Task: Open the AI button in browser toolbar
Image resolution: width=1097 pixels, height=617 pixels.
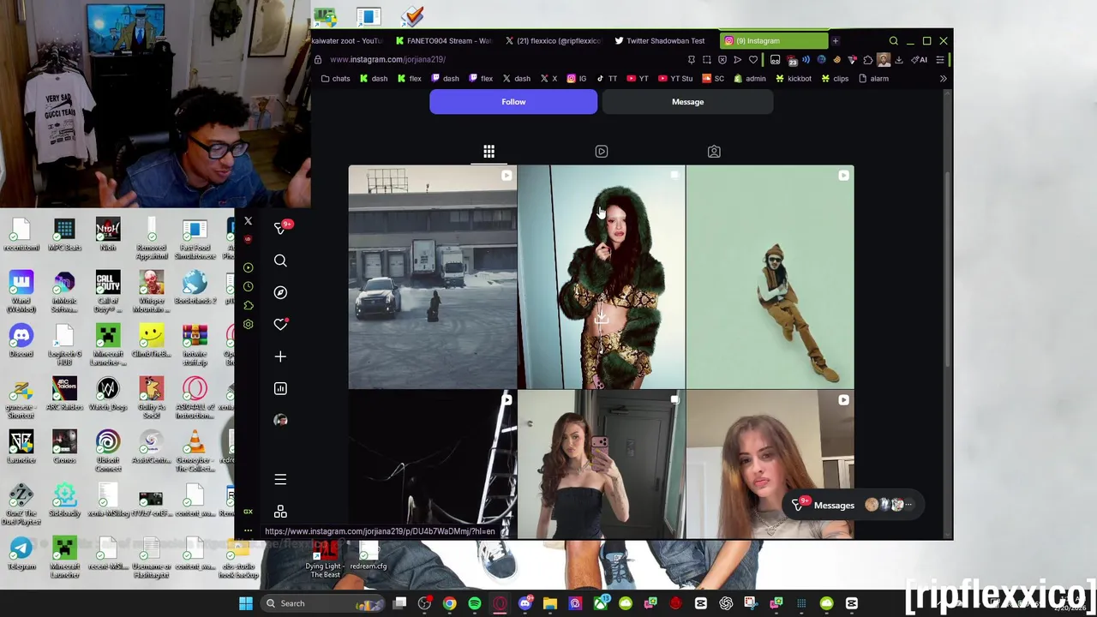Action: 920,60
